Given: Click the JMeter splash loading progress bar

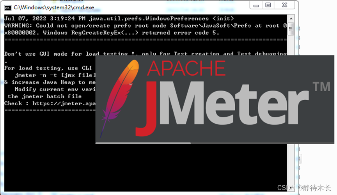Looking at the screenshot, I should click(215, 143).
